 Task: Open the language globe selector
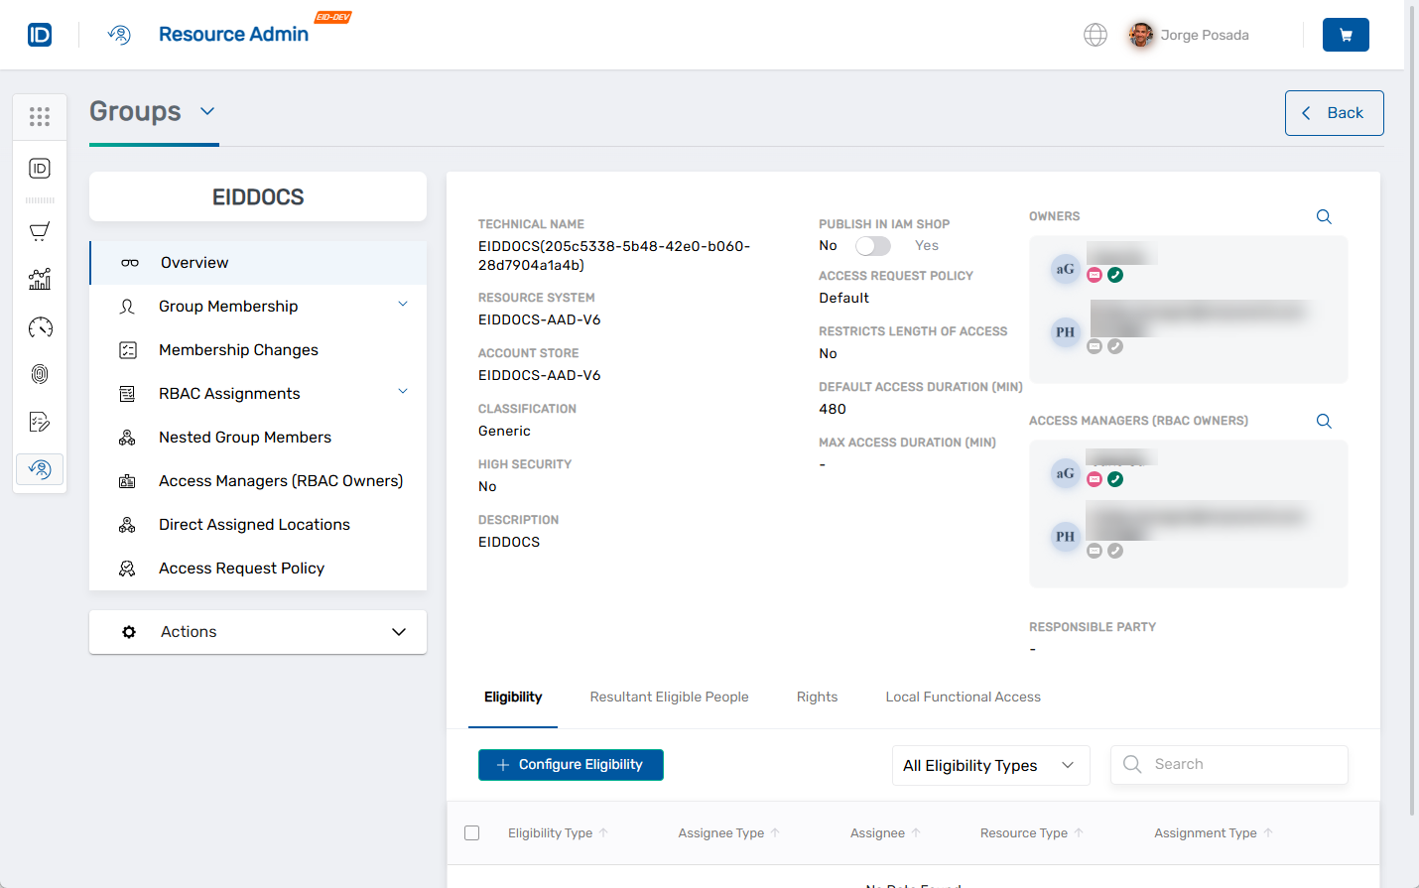tap(1096, 34)
